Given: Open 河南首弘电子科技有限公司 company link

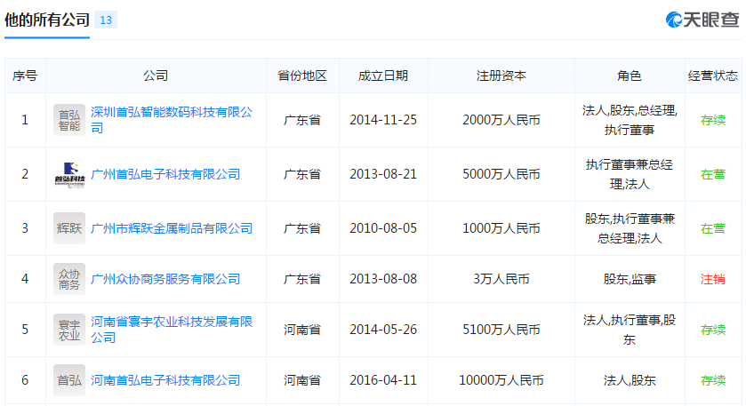Looking at the screenshot, I should coord(165,380).
